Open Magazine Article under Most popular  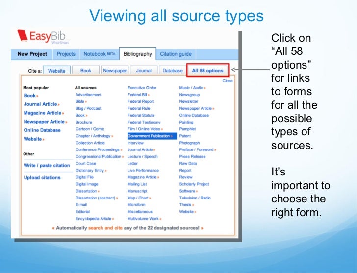coord(44,113)
